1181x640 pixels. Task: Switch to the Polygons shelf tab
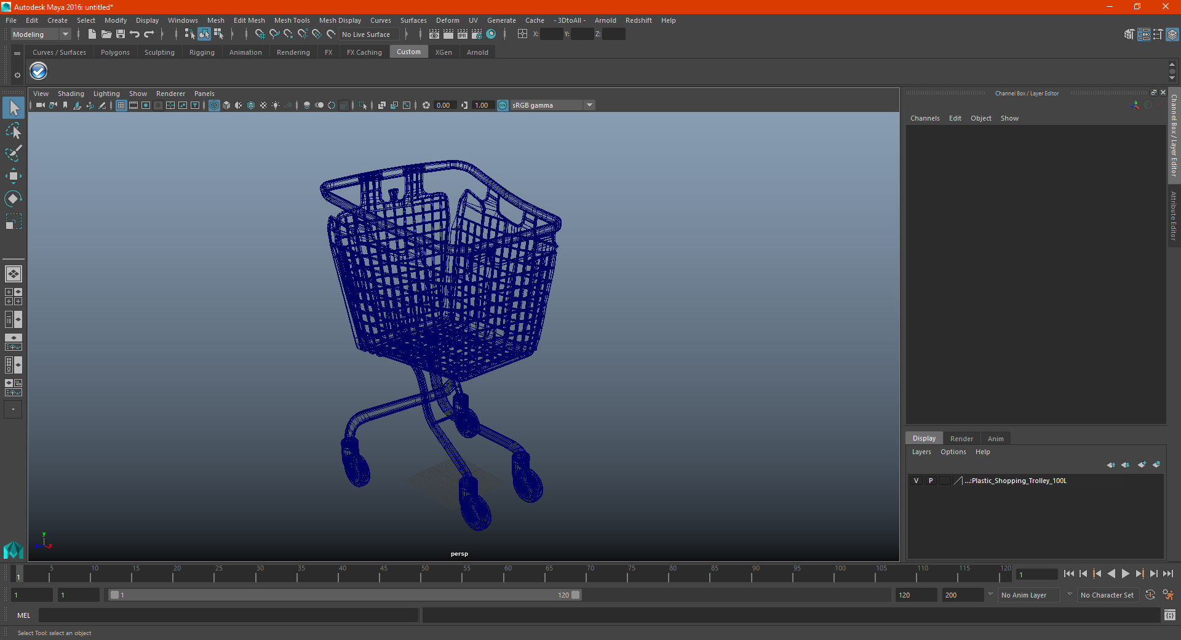[x=115, y=52]
